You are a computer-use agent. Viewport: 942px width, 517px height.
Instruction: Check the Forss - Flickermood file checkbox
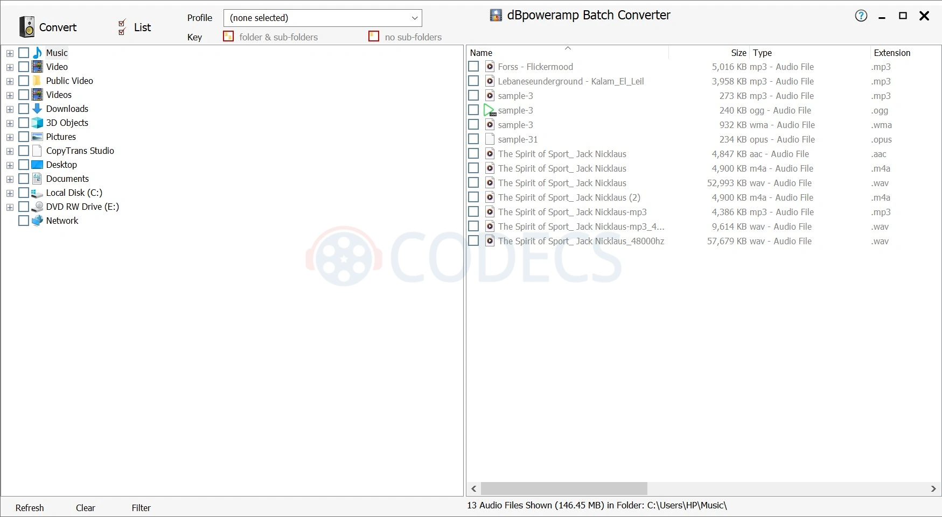(473, 67)
